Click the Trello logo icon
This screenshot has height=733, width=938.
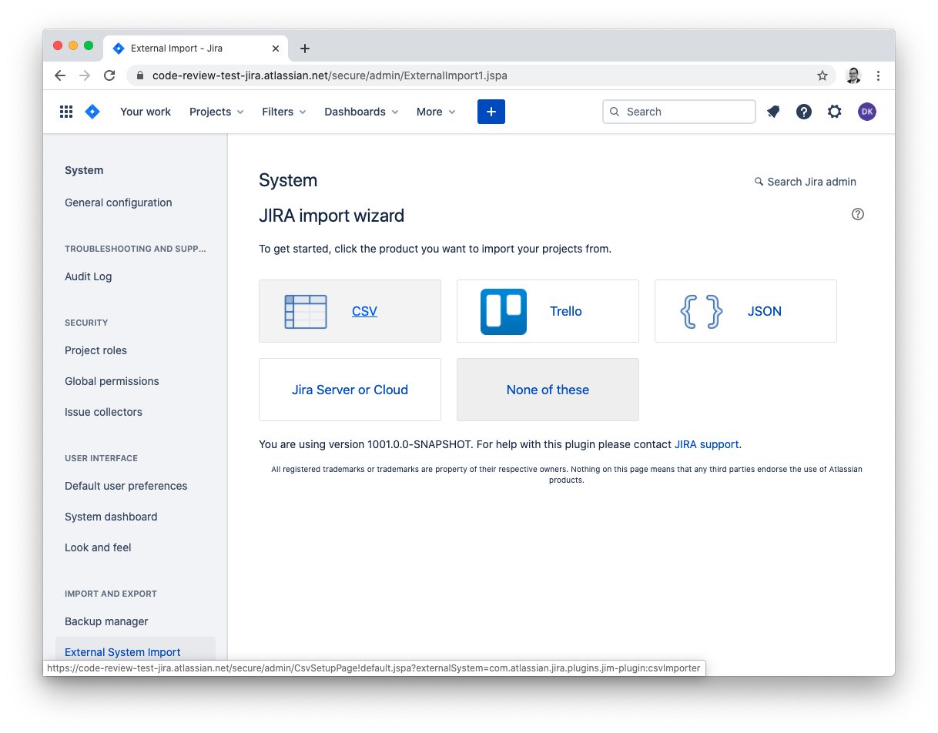(504, 311)
